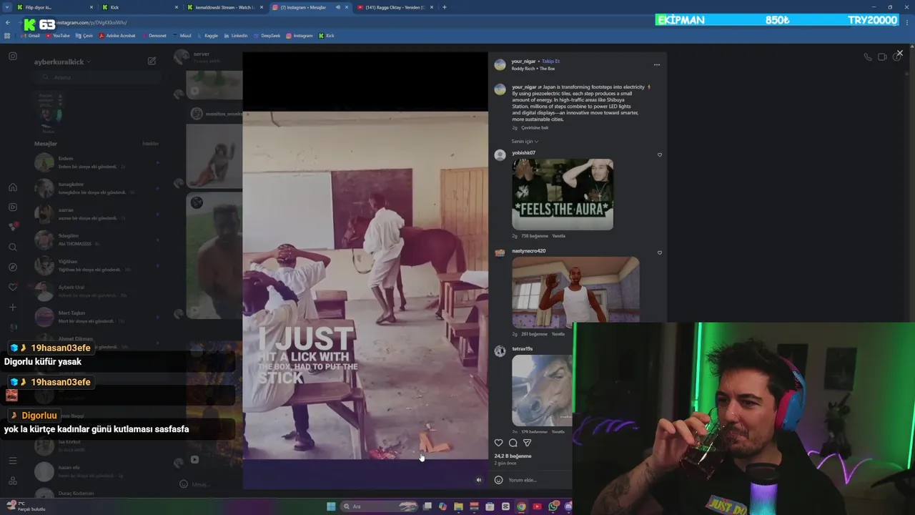
Task: Start an audio call with the phone icon
Action: [868, 57]
